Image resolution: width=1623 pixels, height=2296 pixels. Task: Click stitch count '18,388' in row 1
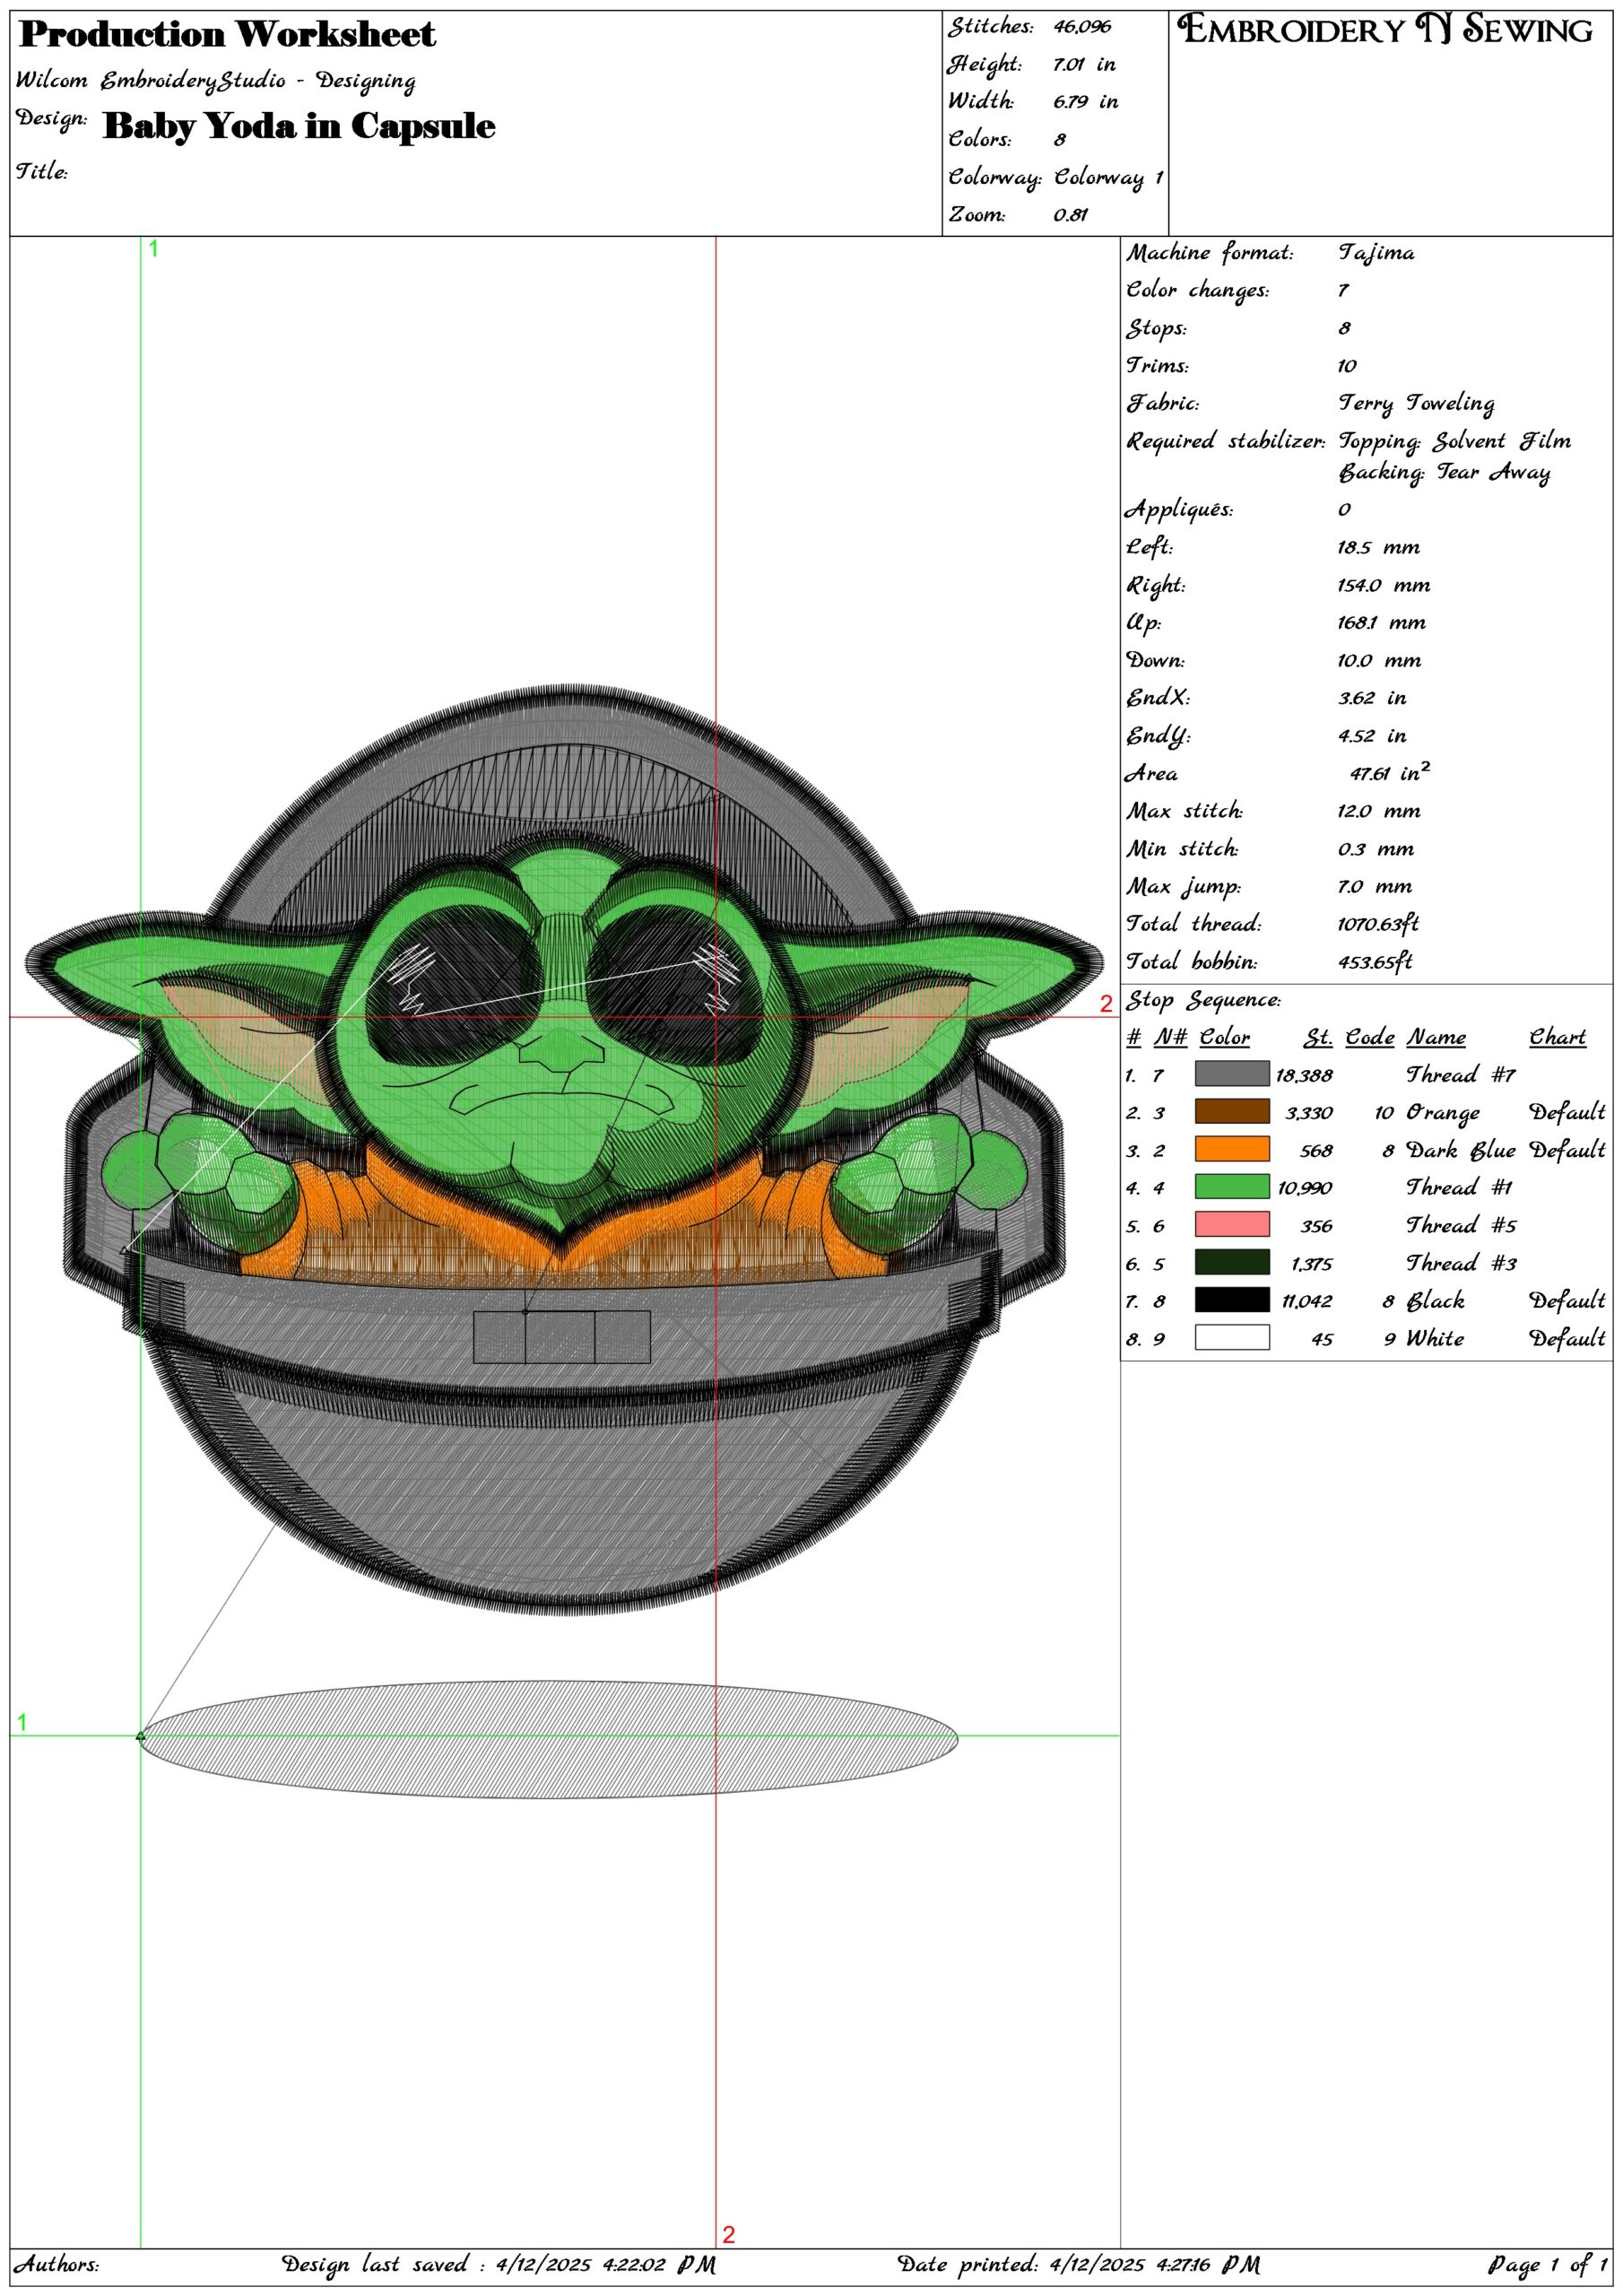1304,1076
